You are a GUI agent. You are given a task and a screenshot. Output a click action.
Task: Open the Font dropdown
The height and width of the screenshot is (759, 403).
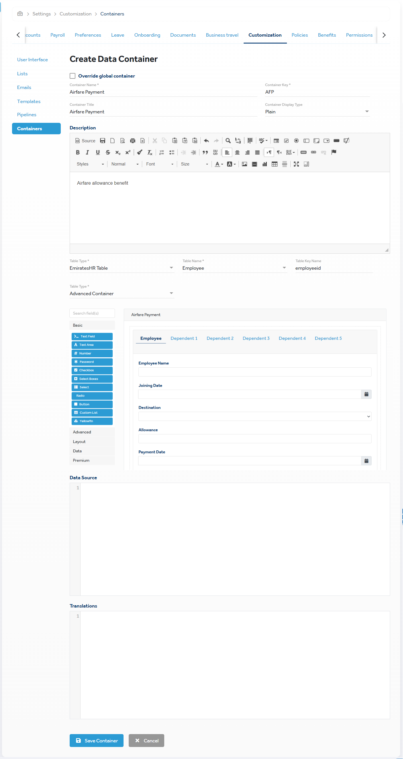(159, 164)
